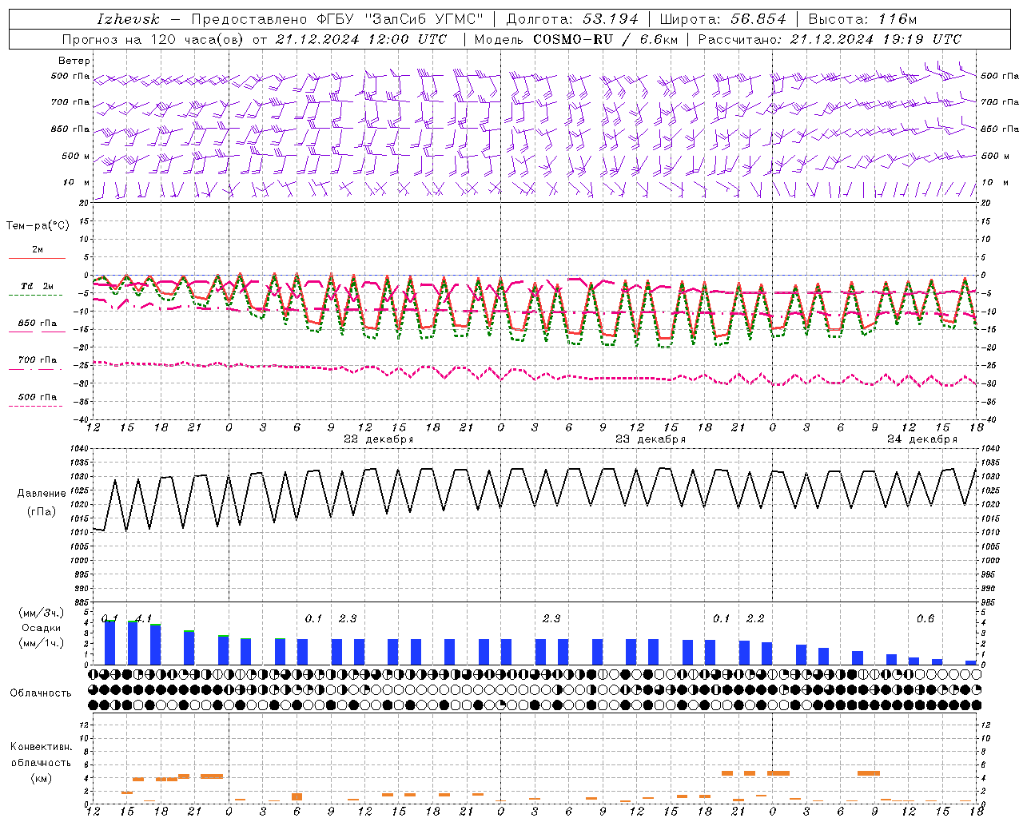Click the "700 гПа" temperature legend entry
This screenshot has height=818, width=1023.
click(38, 360)
